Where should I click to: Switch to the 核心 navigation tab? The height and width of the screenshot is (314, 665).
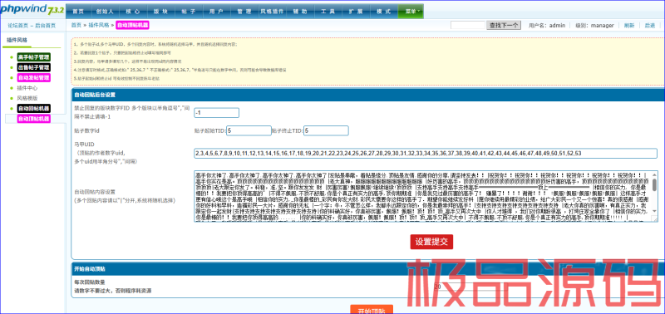[133, 12]
